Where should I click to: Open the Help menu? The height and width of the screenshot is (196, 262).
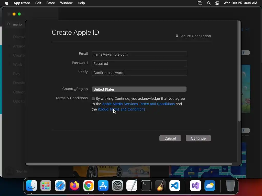click(81, 3)
